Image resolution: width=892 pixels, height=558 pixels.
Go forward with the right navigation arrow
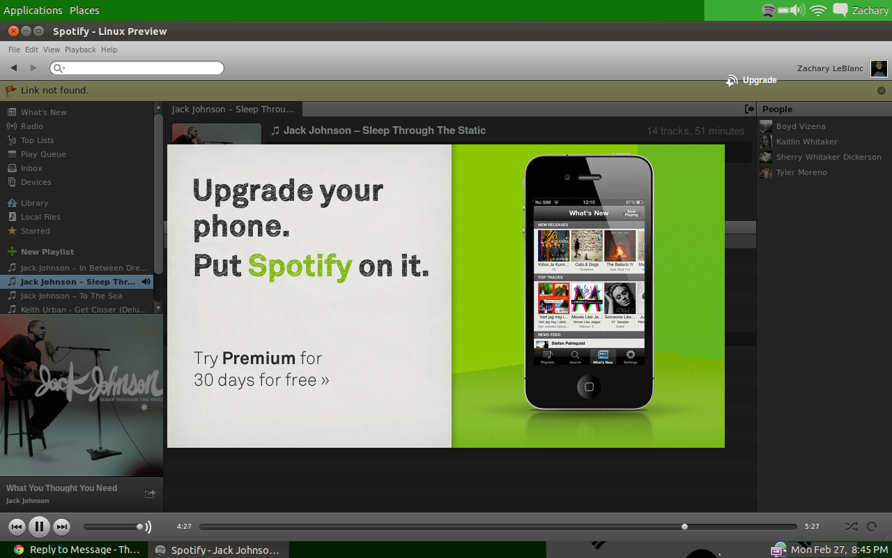point(33,68)
